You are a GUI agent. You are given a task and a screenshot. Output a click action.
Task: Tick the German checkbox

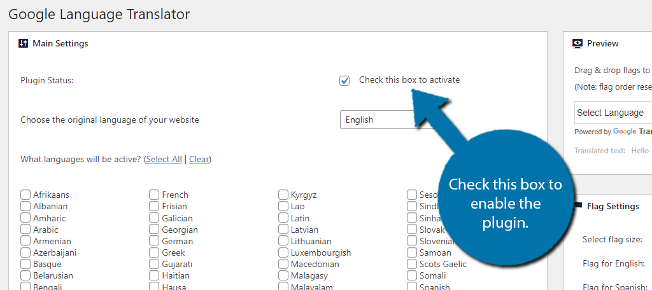[154, 241]
